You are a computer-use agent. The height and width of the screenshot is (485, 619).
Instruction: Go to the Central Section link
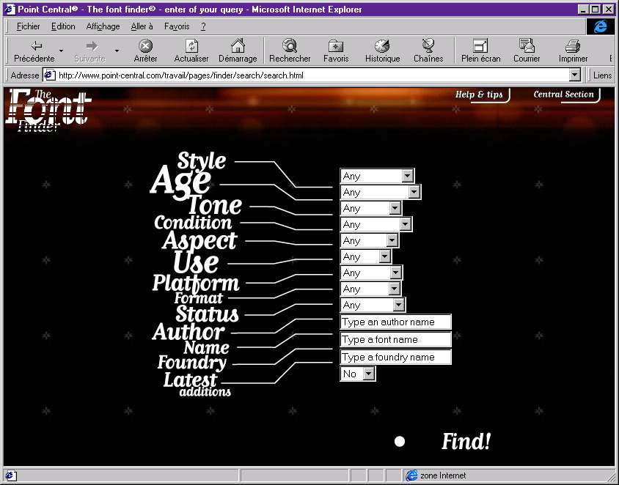pyautogui.click(x=564, y=95)
